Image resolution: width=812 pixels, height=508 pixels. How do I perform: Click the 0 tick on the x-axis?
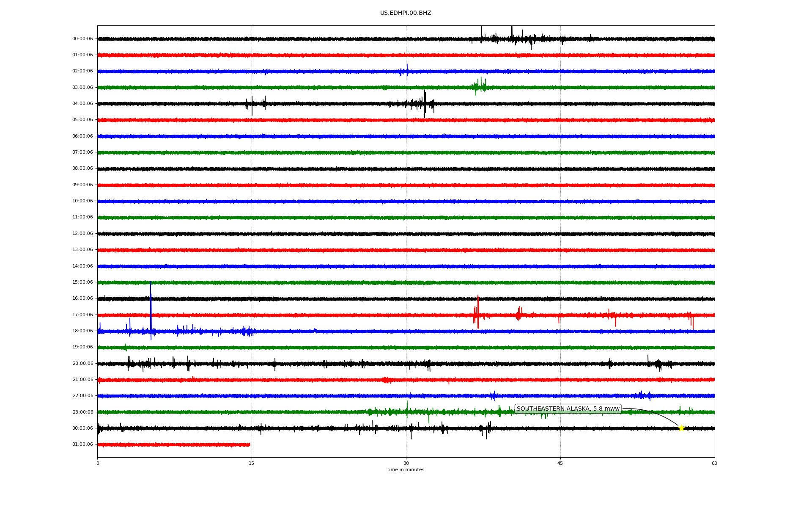(98, 463)
